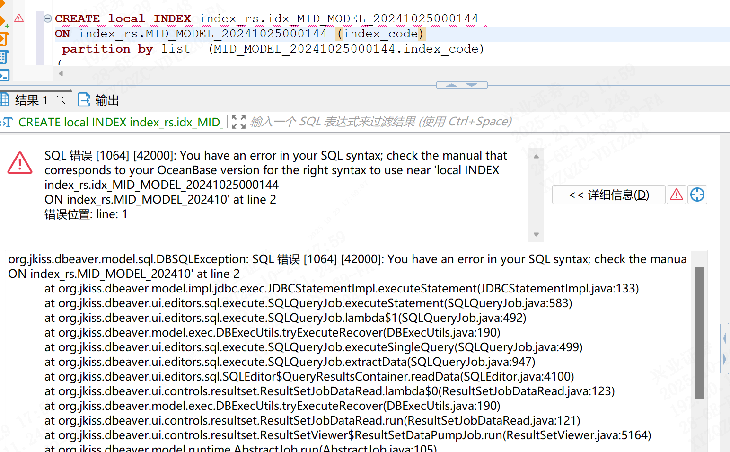Click up arrow on the horizontal panel divider

[451, 85]
